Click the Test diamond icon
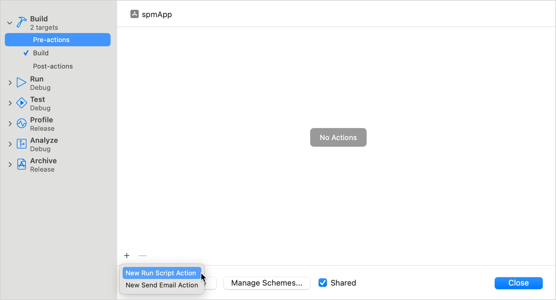This screenshot has width=556, height=300. tap(21, 103)
